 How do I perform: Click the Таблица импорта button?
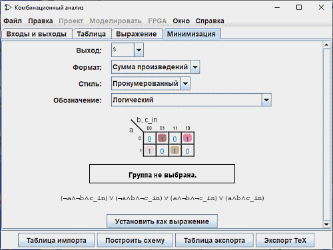coord(57,240)
